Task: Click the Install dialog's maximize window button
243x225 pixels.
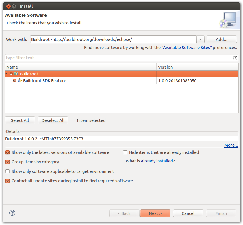Action: [14, 6]
